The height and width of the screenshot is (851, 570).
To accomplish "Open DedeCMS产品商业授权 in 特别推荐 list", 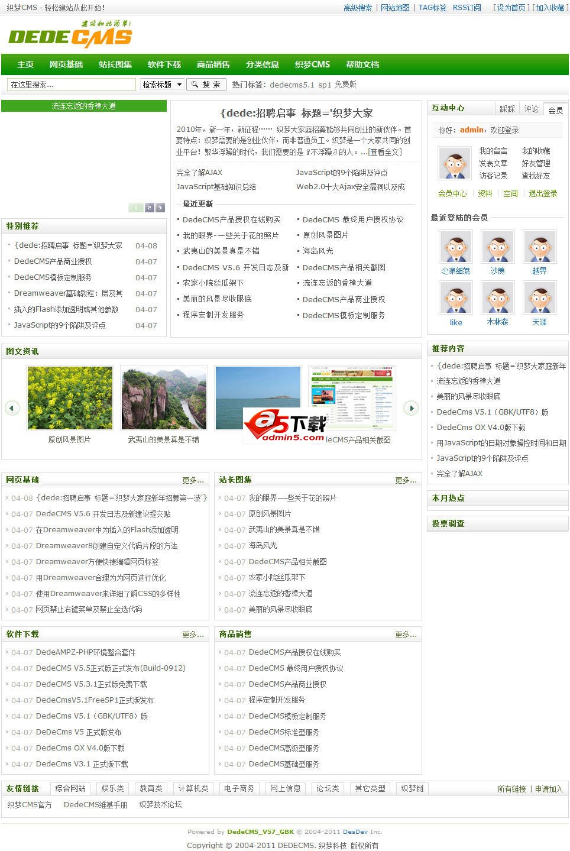I will [x=53, y=261].
